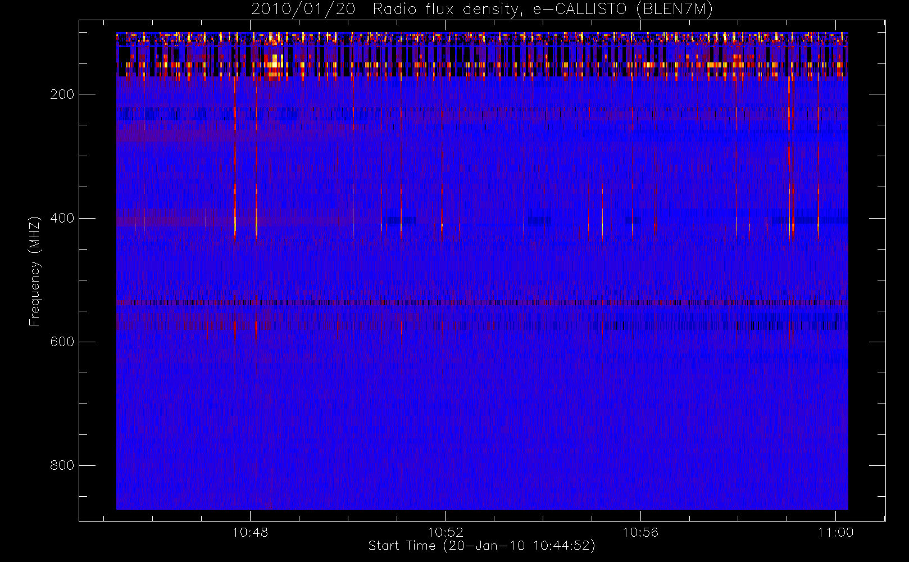The image size is (909, 562).
Task: Click the 10:56 time tick label
Action: pos(640,532)
